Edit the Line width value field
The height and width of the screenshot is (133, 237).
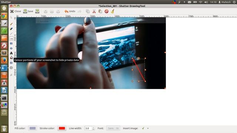click(88, 128)
